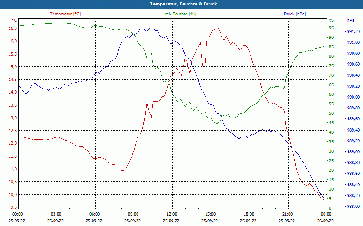363x226 pixels.
Task: Click time axis label '12:00'
Action: coord(172,214)
